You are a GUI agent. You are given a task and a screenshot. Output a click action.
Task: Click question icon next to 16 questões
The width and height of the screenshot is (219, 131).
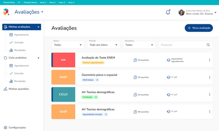135,95
